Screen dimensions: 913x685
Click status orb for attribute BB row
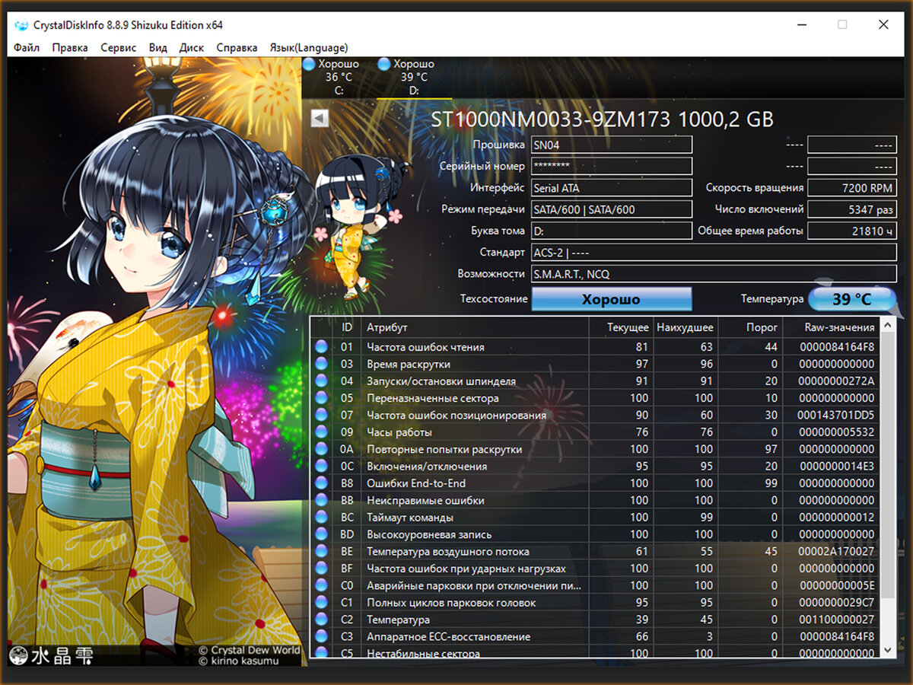pyautogui.click(x=321, y=500)
